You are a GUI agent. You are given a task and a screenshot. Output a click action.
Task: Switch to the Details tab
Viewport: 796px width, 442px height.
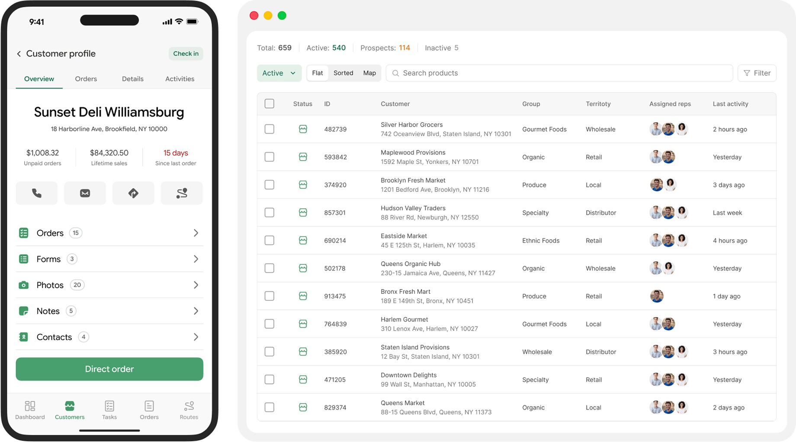pos(133,79)
